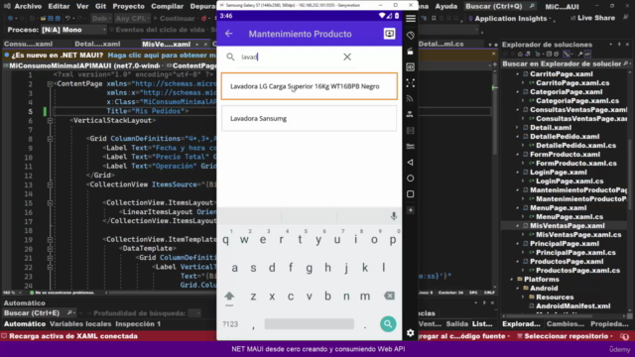Select the Lavadora Sansumg item

[309, 118]
